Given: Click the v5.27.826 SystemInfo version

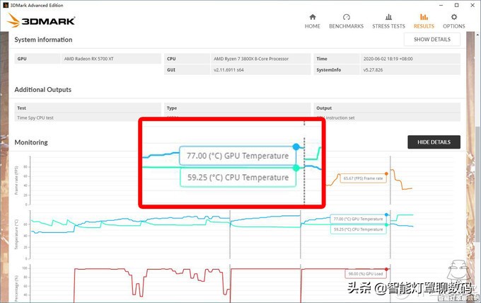Looking at the screenshot, I should (x=373, y=69).
